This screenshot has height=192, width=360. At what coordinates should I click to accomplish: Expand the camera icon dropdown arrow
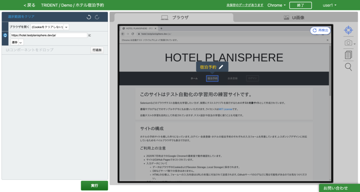[354, 44]
